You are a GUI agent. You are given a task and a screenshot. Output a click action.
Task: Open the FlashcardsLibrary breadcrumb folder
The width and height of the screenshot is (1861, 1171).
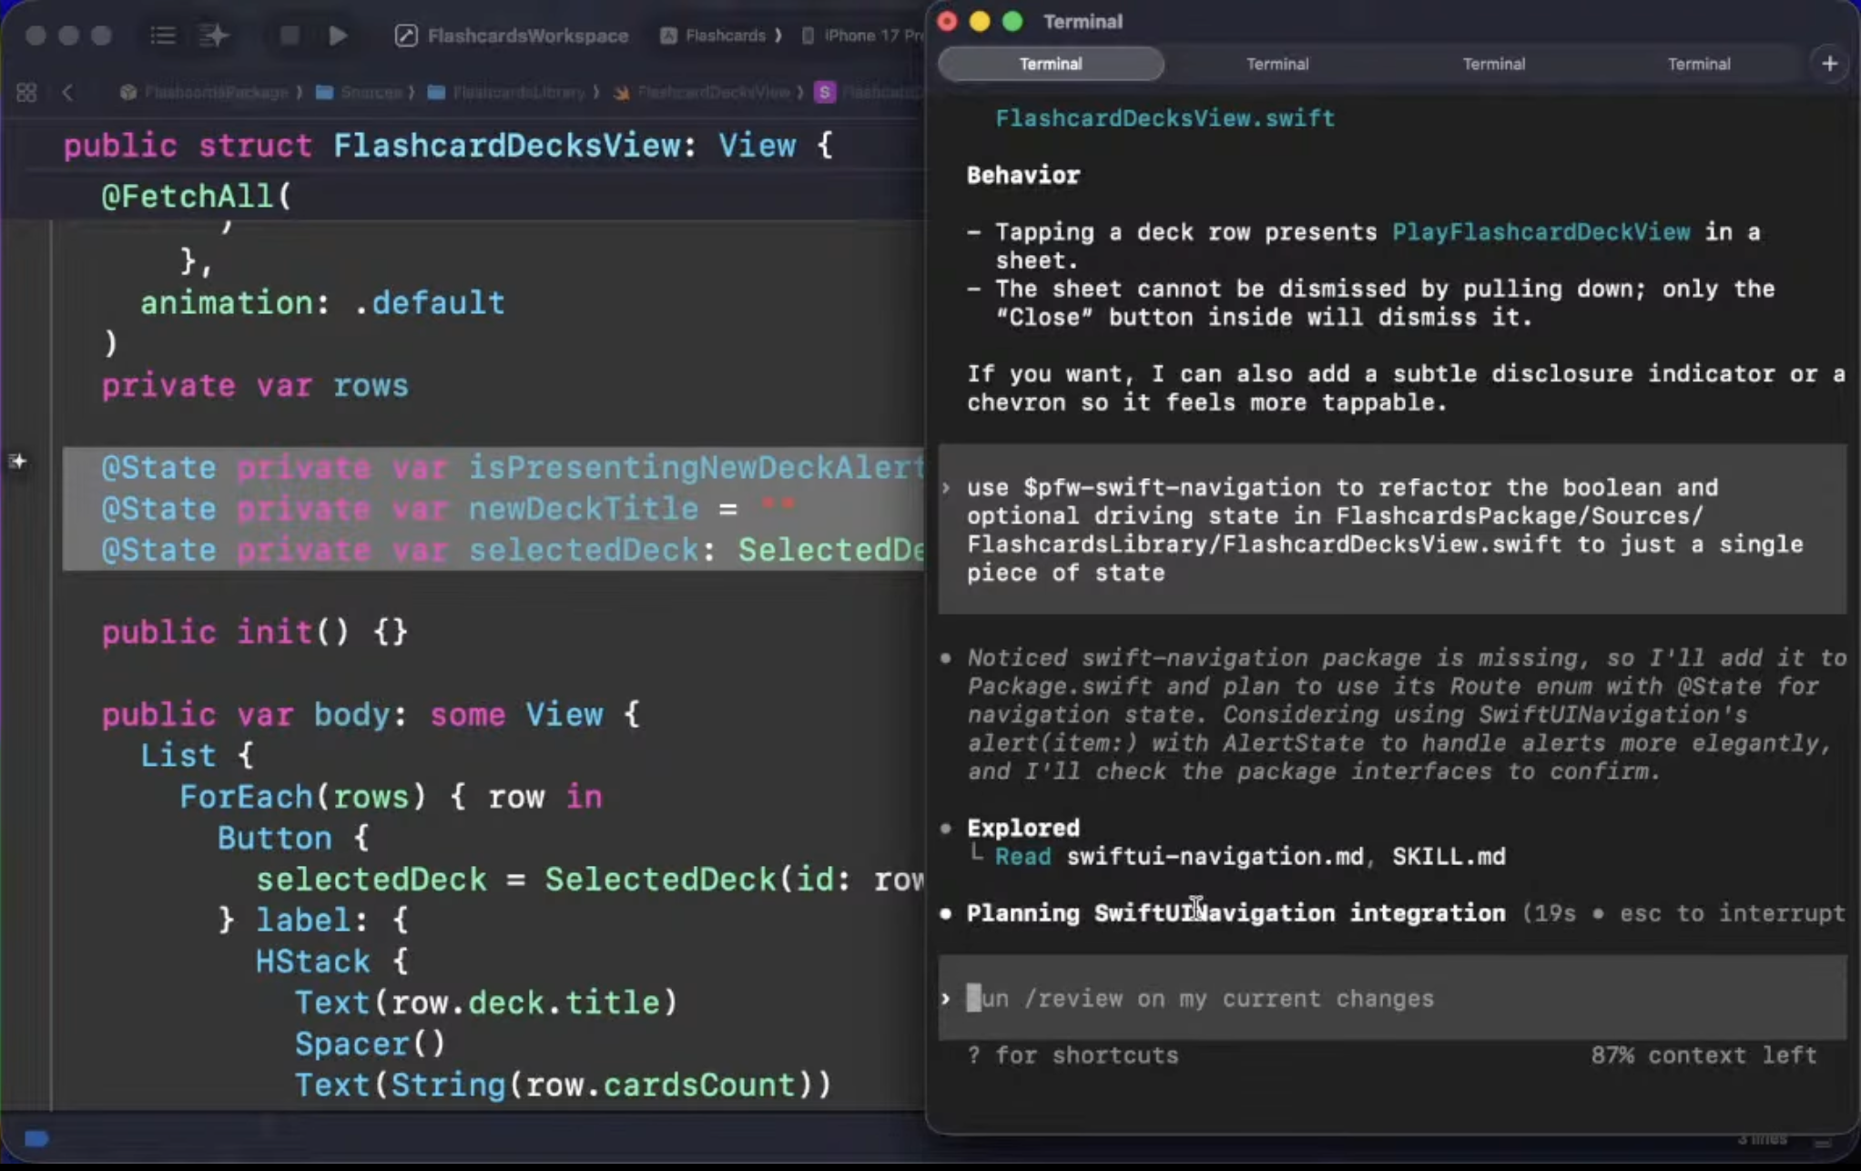[517, 92]
